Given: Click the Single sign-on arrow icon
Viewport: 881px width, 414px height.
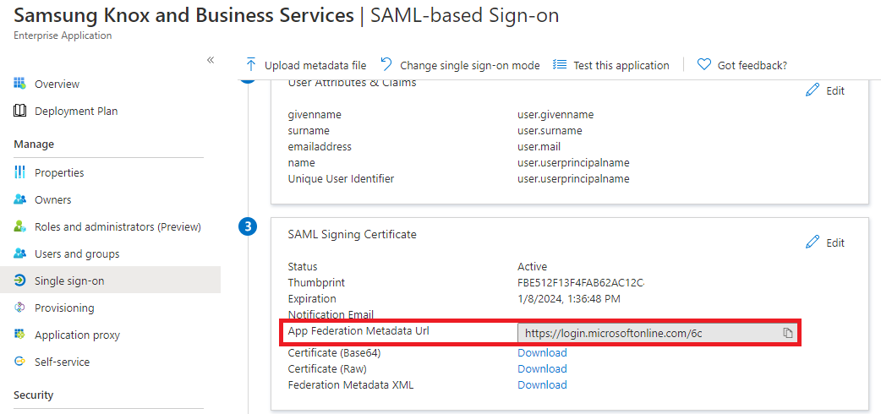Looking at the screenshot, I should click(x=19, y=281).
